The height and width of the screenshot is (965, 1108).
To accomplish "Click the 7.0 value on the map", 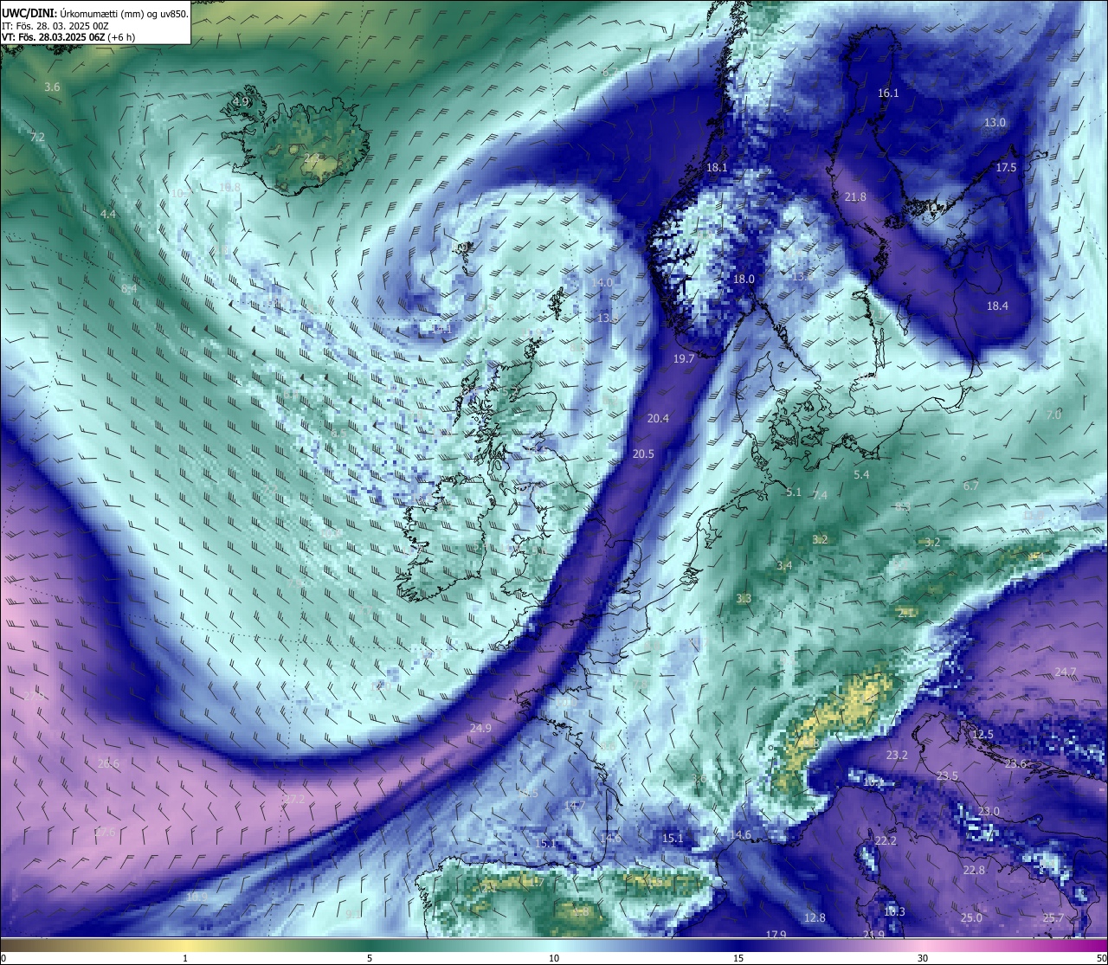I will coord(1053,415).
